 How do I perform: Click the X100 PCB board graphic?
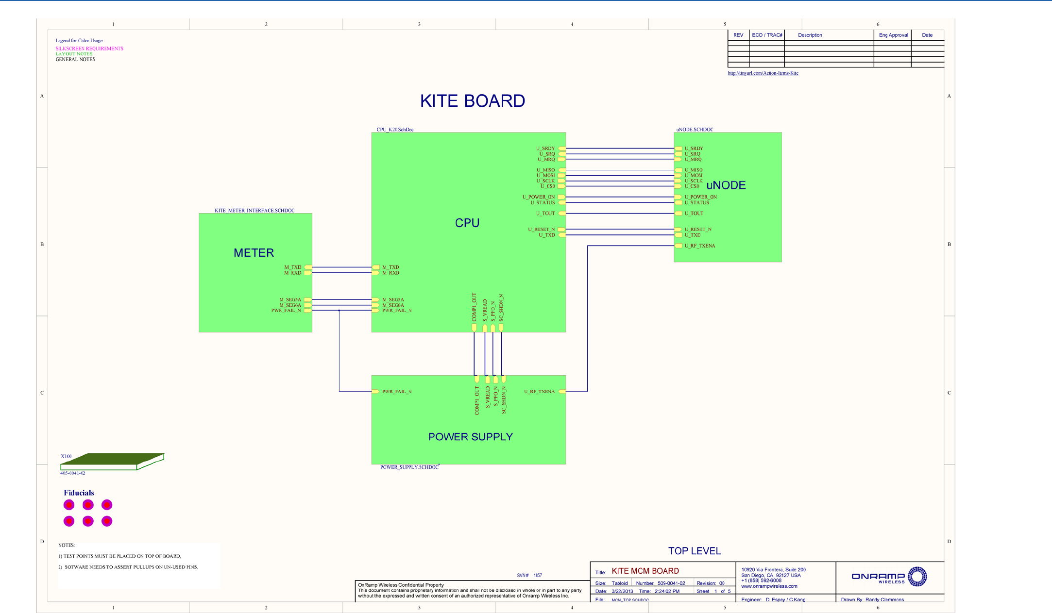[112, 462]
